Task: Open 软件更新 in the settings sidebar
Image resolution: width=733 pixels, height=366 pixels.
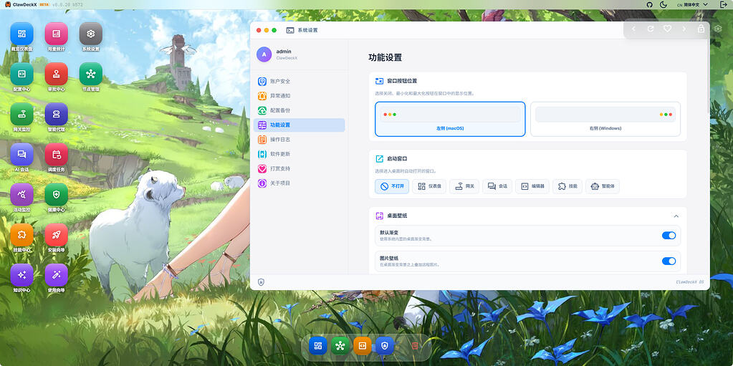Action: pos(300,154)
